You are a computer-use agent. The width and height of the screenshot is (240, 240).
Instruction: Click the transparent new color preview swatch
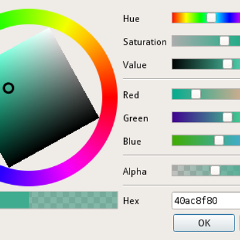(x=73, y=200)
